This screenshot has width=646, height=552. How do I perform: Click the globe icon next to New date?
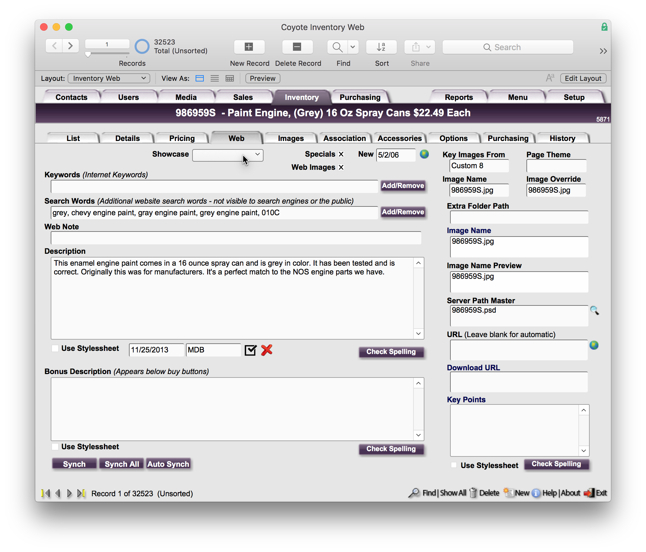tap(424, 154)
